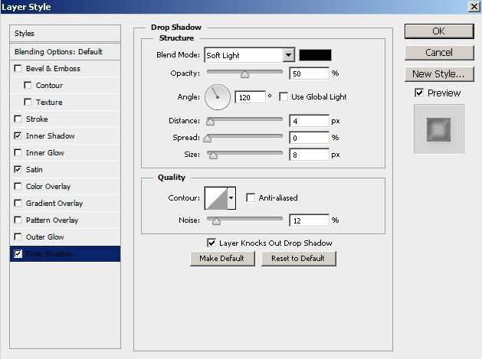Enable the Contour checkbox under Bevel & Emboss
This screenshot has height=359, width=482.
pyautogui.click(x=28, y=85)
